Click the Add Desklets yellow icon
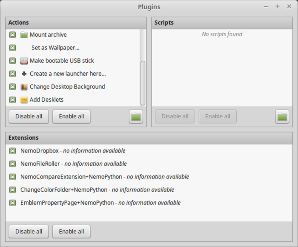The width and height of the screenshot is (298, 247). coord(24,100)
